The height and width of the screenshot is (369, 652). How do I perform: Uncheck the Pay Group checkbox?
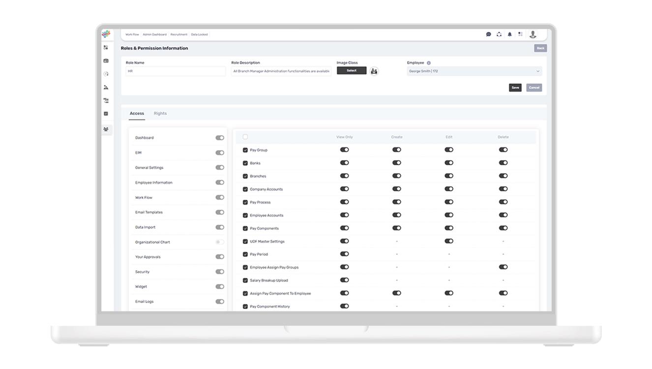[245, 150]
